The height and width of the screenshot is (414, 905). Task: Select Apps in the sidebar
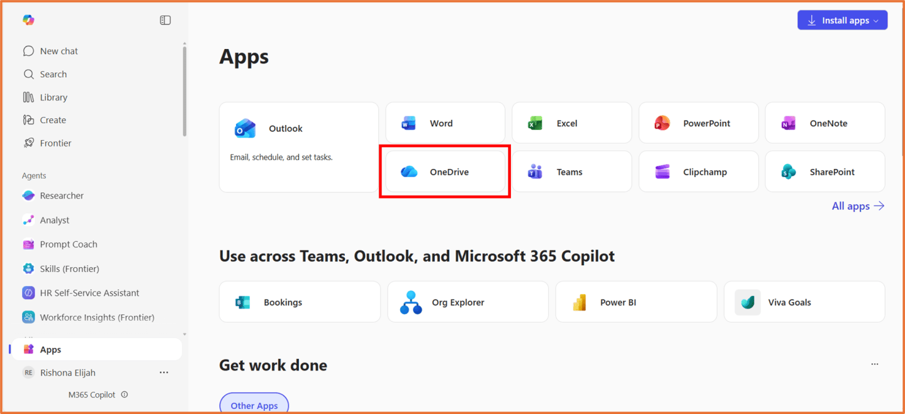click(x=96, y=349)
